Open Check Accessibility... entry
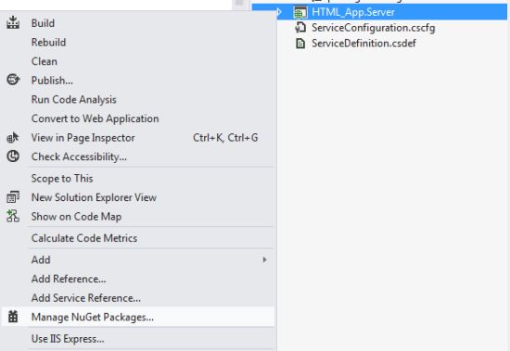The width and height of the screenshot is (510, 351). tap(138, 157)
